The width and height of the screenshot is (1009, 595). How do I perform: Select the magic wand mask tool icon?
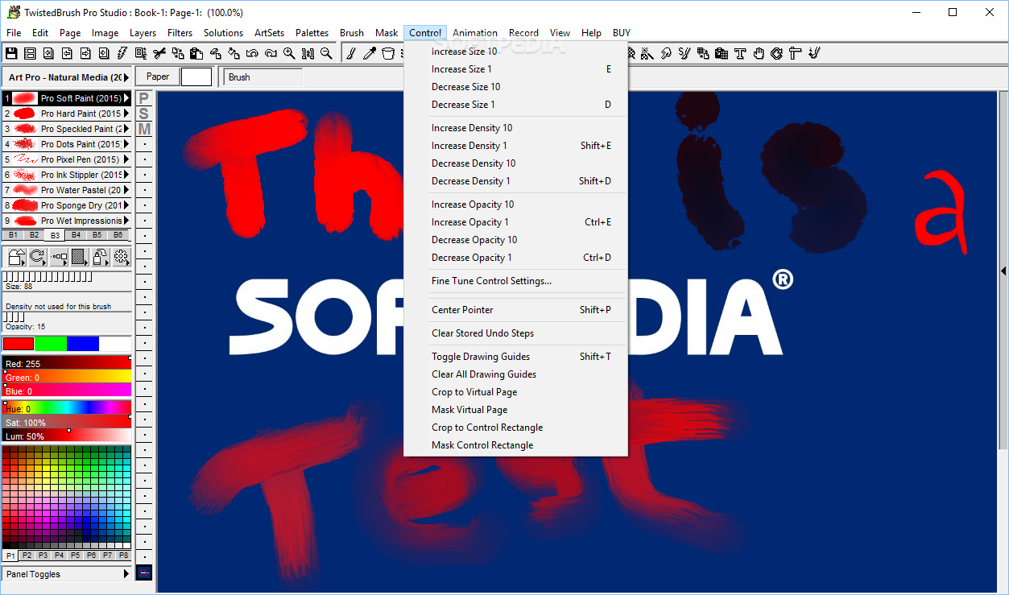tap(648, 53)
